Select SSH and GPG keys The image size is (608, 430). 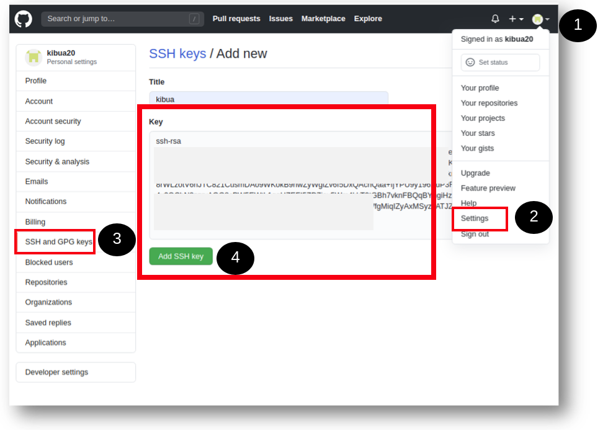58,242
